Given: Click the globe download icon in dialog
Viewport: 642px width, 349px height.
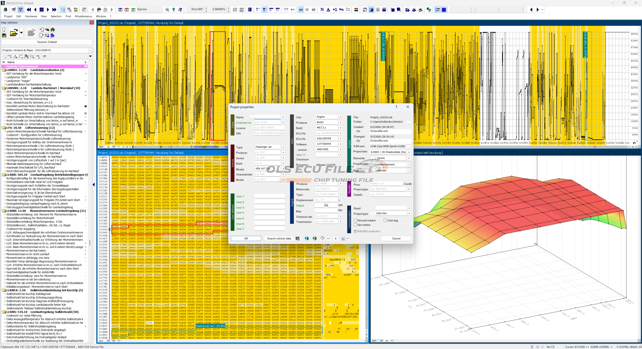Looking at the screenshot, I should tap(307, 238).
